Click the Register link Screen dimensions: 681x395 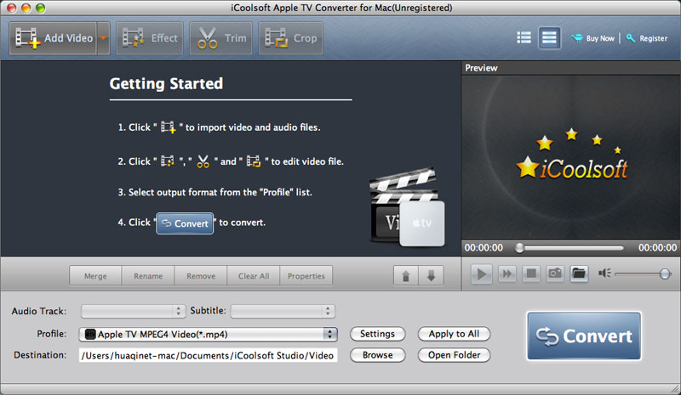click(652, 38)
